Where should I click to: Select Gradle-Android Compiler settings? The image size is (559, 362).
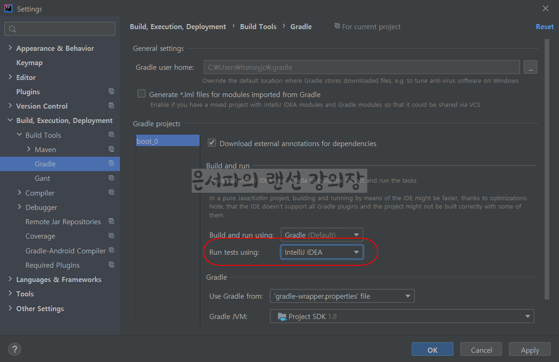65,251
